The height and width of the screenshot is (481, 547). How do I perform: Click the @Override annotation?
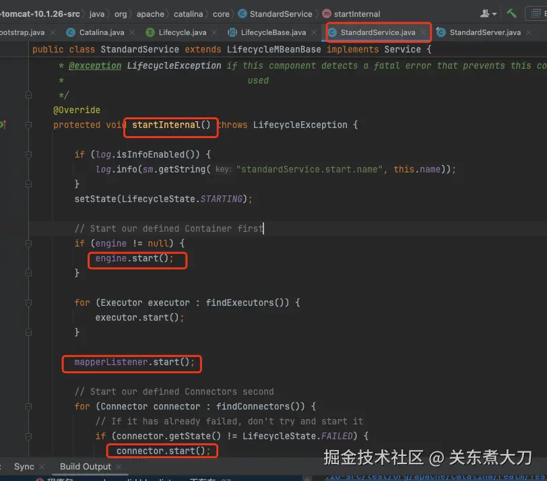click(77, 110)
